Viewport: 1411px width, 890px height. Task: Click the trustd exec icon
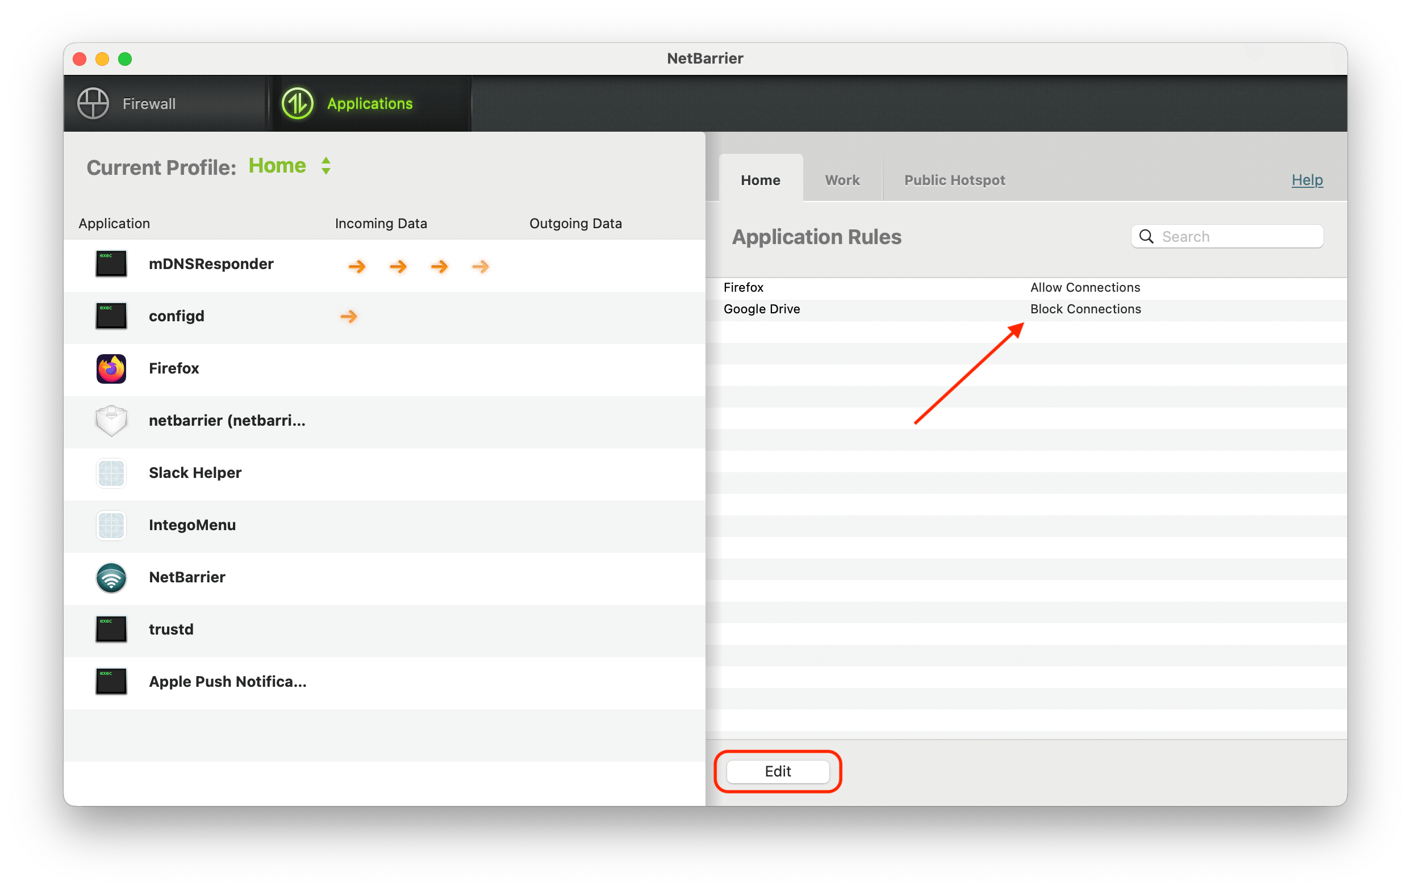111,629
